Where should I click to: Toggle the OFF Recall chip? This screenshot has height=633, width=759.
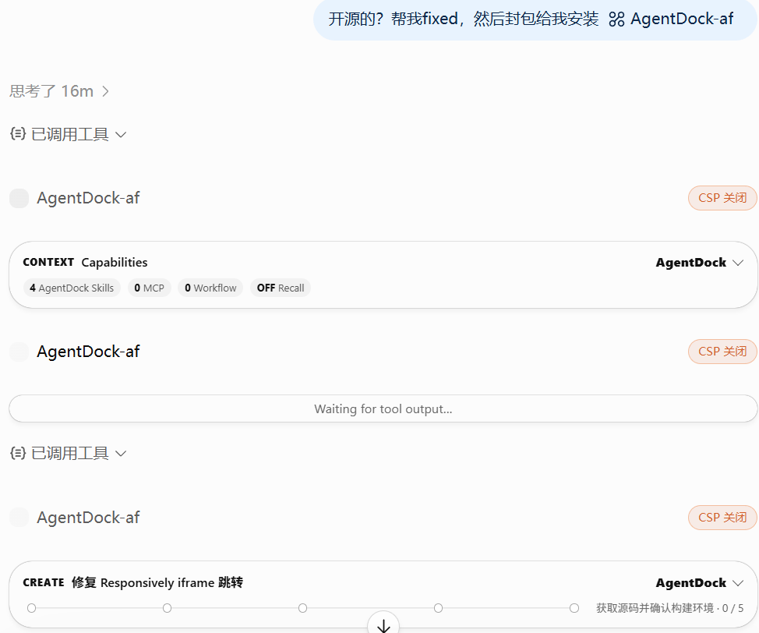(x=281, y=288)
